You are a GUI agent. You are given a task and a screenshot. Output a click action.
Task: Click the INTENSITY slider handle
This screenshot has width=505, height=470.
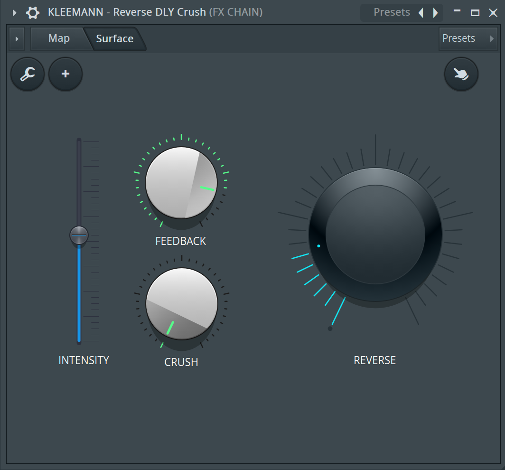tap(79, 235)
